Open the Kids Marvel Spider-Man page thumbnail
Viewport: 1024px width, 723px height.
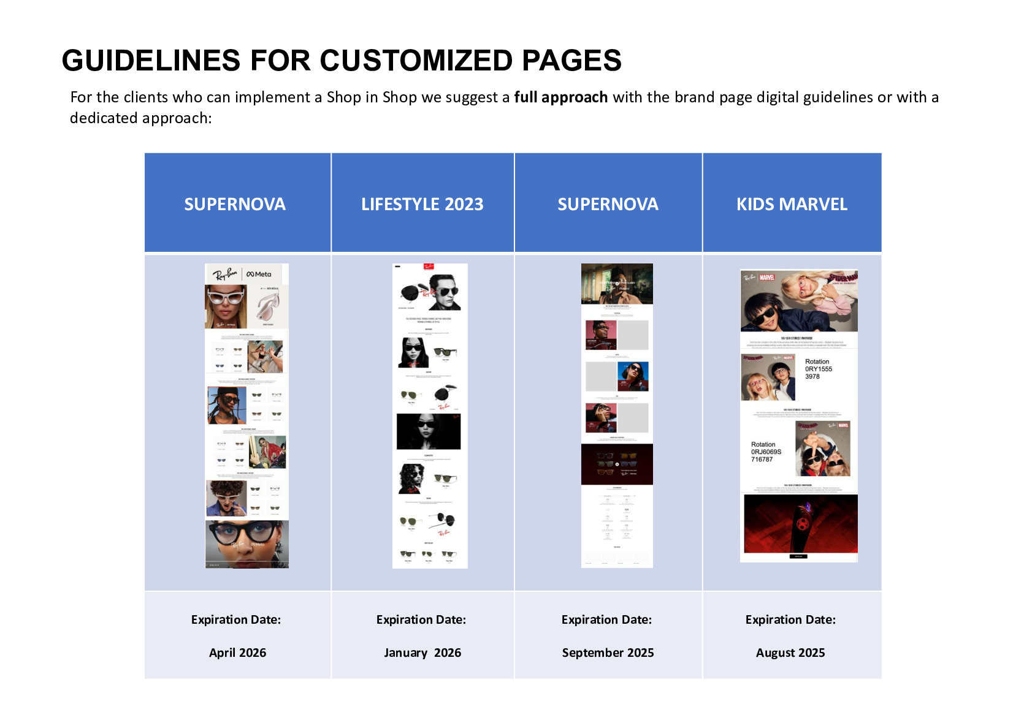click(x=799, y=416)
